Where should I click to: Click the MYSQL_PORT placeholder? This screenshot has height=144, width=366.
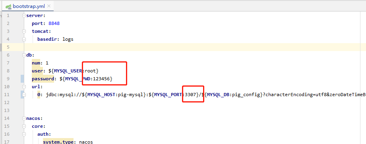(x=168, y=95)
